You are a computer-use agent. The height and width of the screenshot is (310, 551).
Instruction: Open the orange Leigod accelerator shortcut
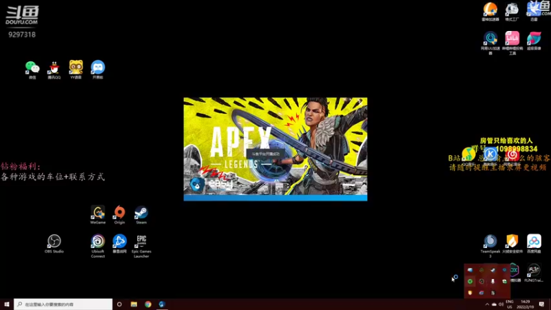pyautogui.click(x=490, y=12)
